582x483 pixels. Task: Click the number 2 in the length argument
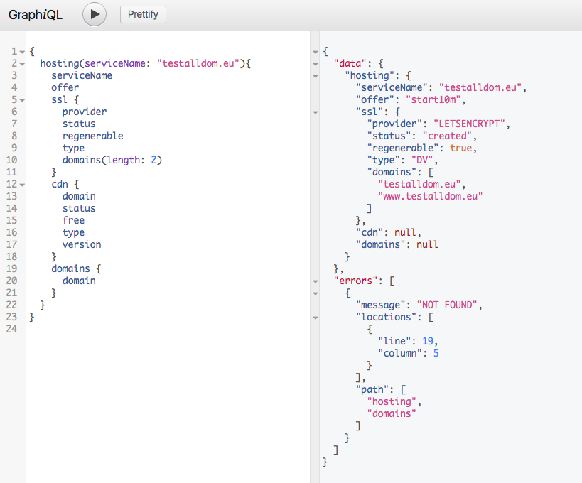click(x=153, y=160)
